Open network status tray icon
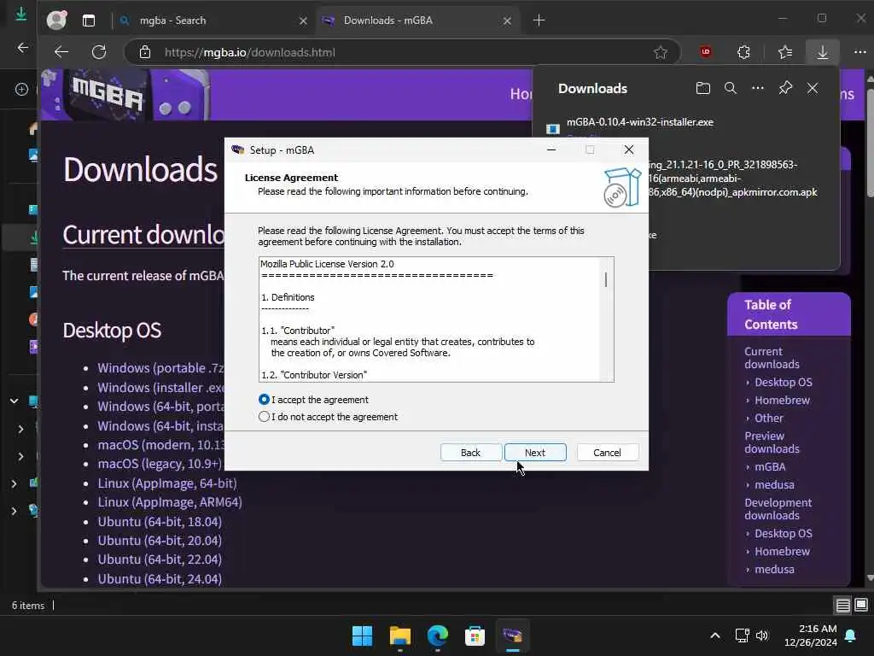This screenshot has width=874, height=656. pos(742,635)
